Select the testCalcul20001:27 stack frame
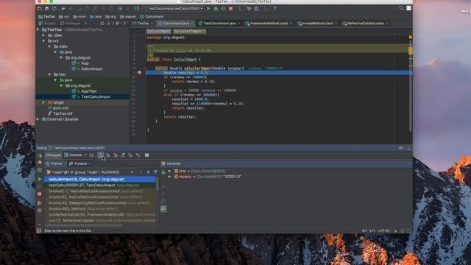Screen dimensions: 471x265 100,185
